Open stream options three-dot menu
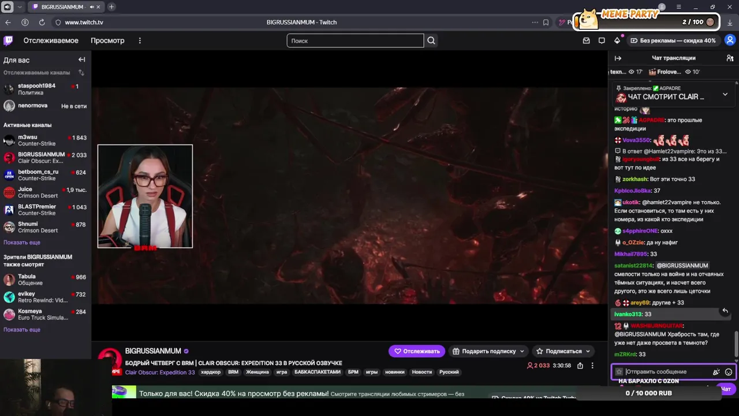 (592, 366)
